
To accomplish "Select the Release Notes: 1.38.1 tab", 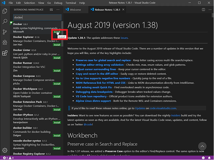I will click(107, 10).
